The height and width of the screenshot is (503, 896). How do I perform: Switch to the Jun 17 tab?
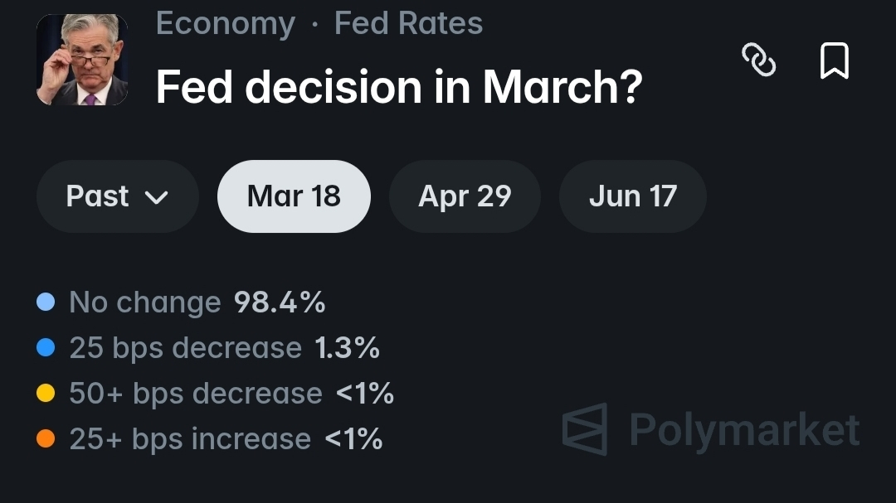632,196
